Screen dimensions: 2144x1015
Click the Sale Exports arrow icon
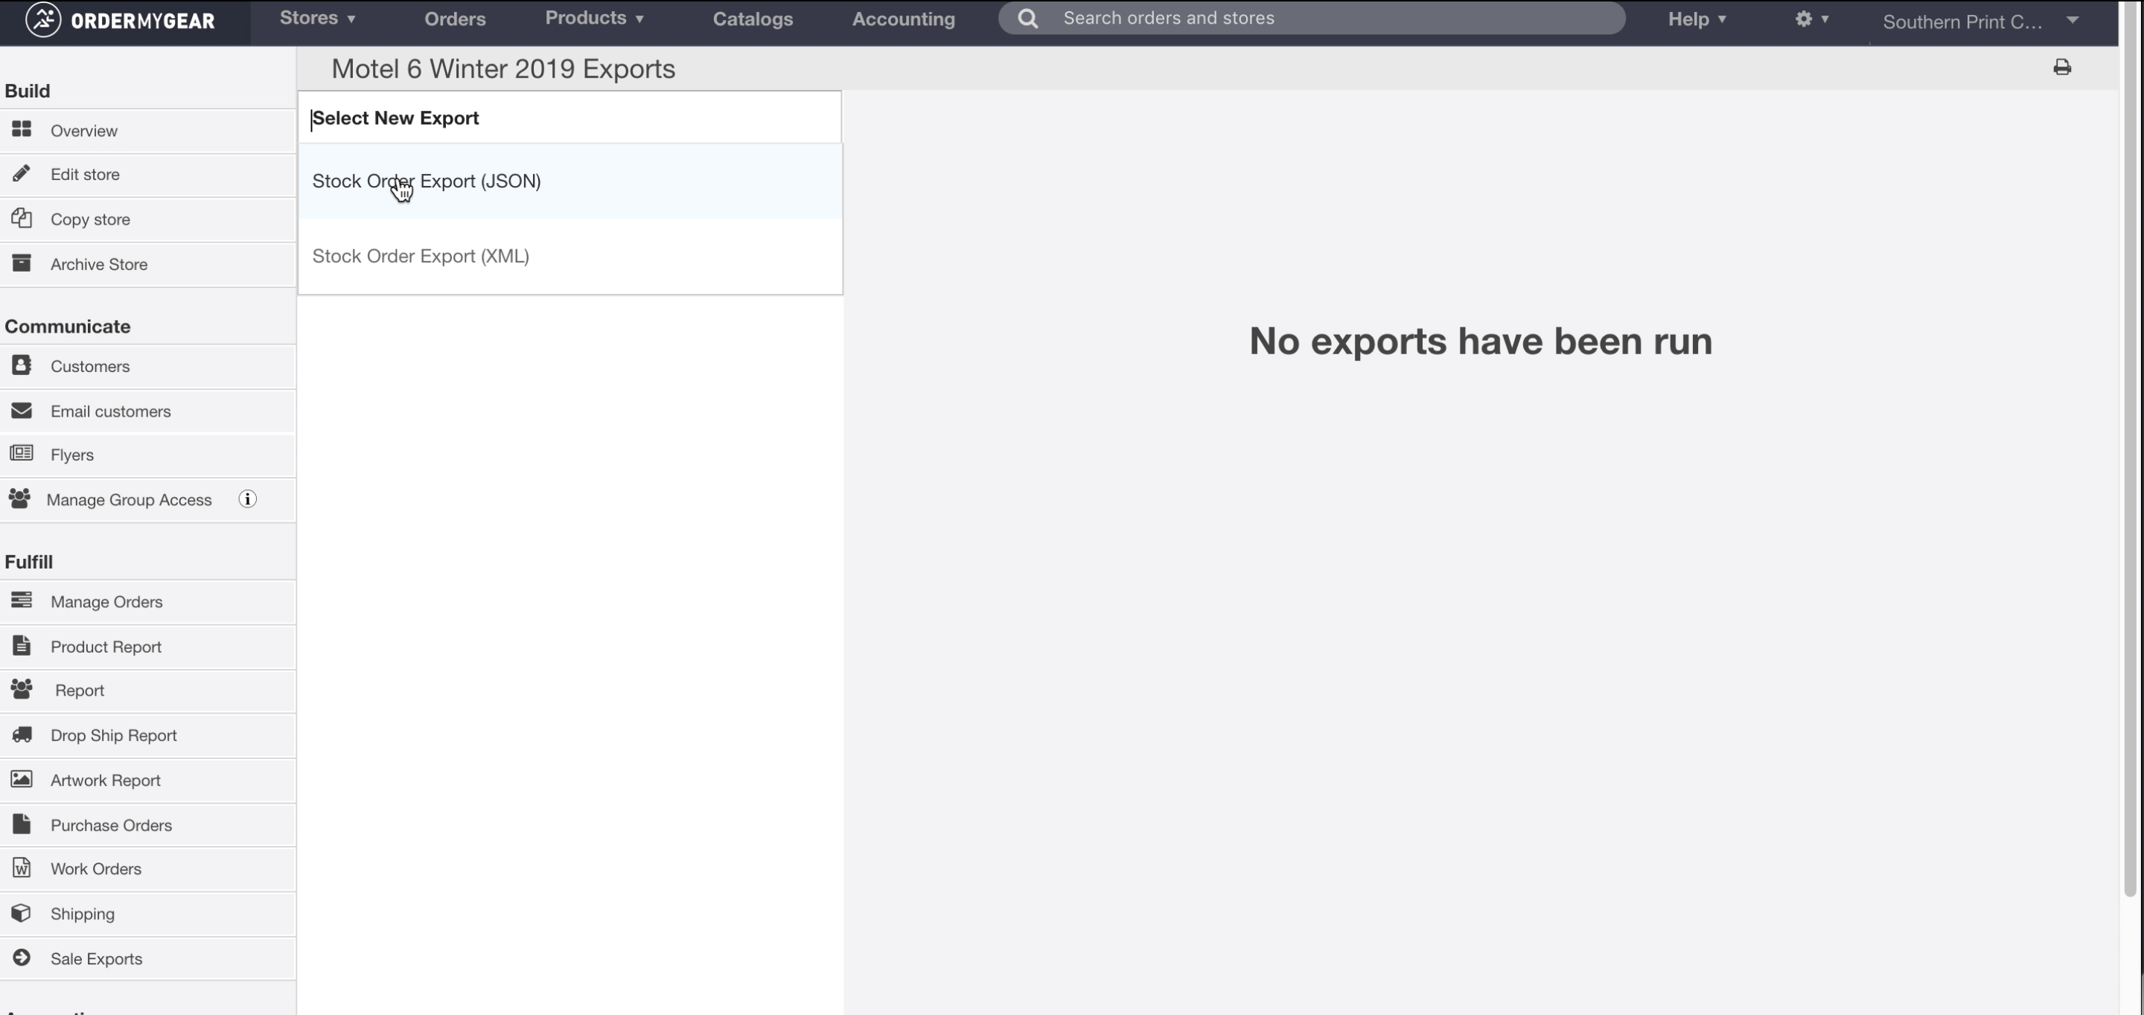22,958
